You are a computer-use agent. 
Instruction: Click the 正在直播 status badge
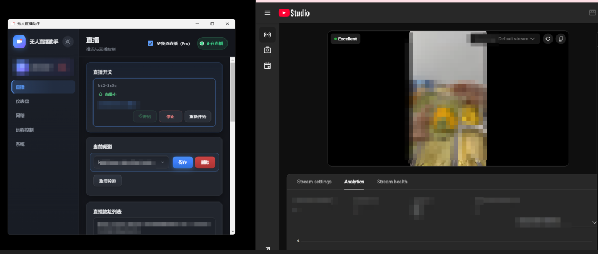coord(213,44)
